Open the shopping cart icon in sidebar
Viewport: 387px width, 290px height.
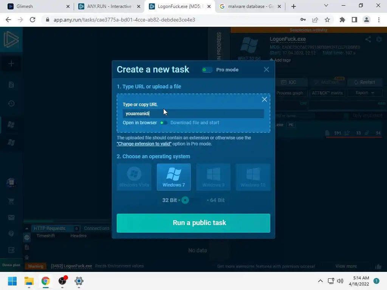click(x=11, y=201)
